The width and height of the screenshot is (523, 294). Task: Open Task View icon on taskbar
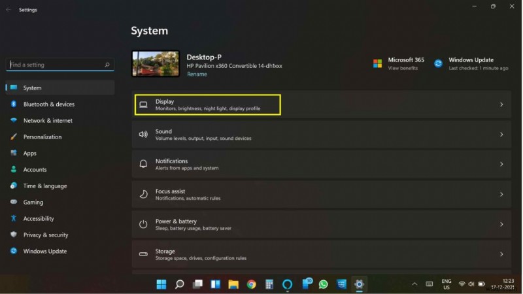(x=197, y=284)
